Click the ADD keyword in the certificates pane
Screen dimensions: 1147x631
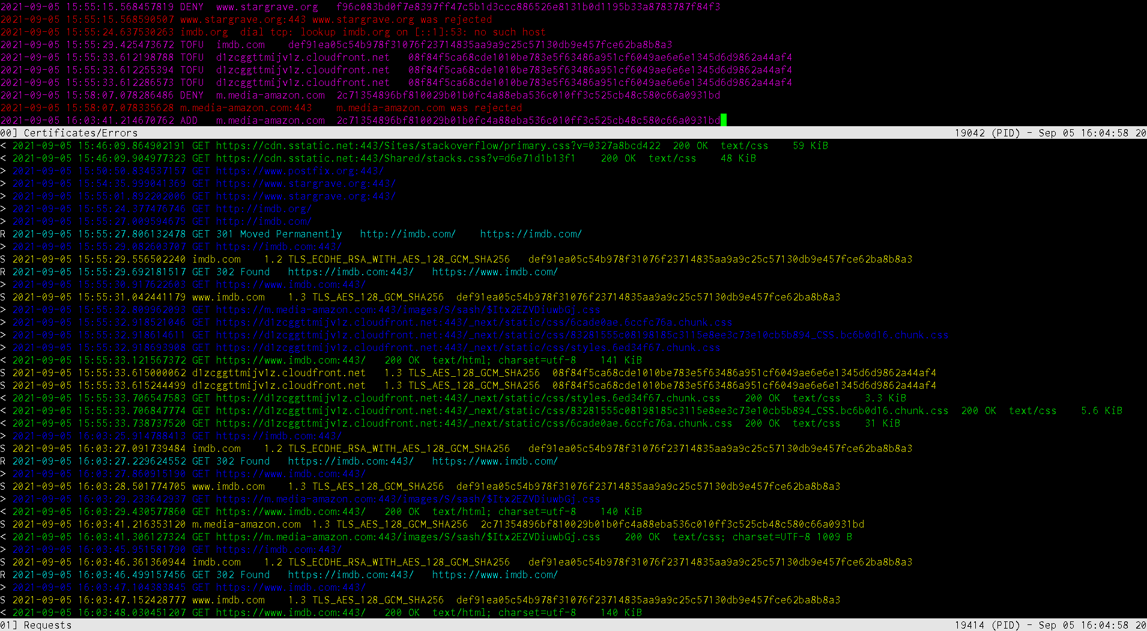[189, 120]
